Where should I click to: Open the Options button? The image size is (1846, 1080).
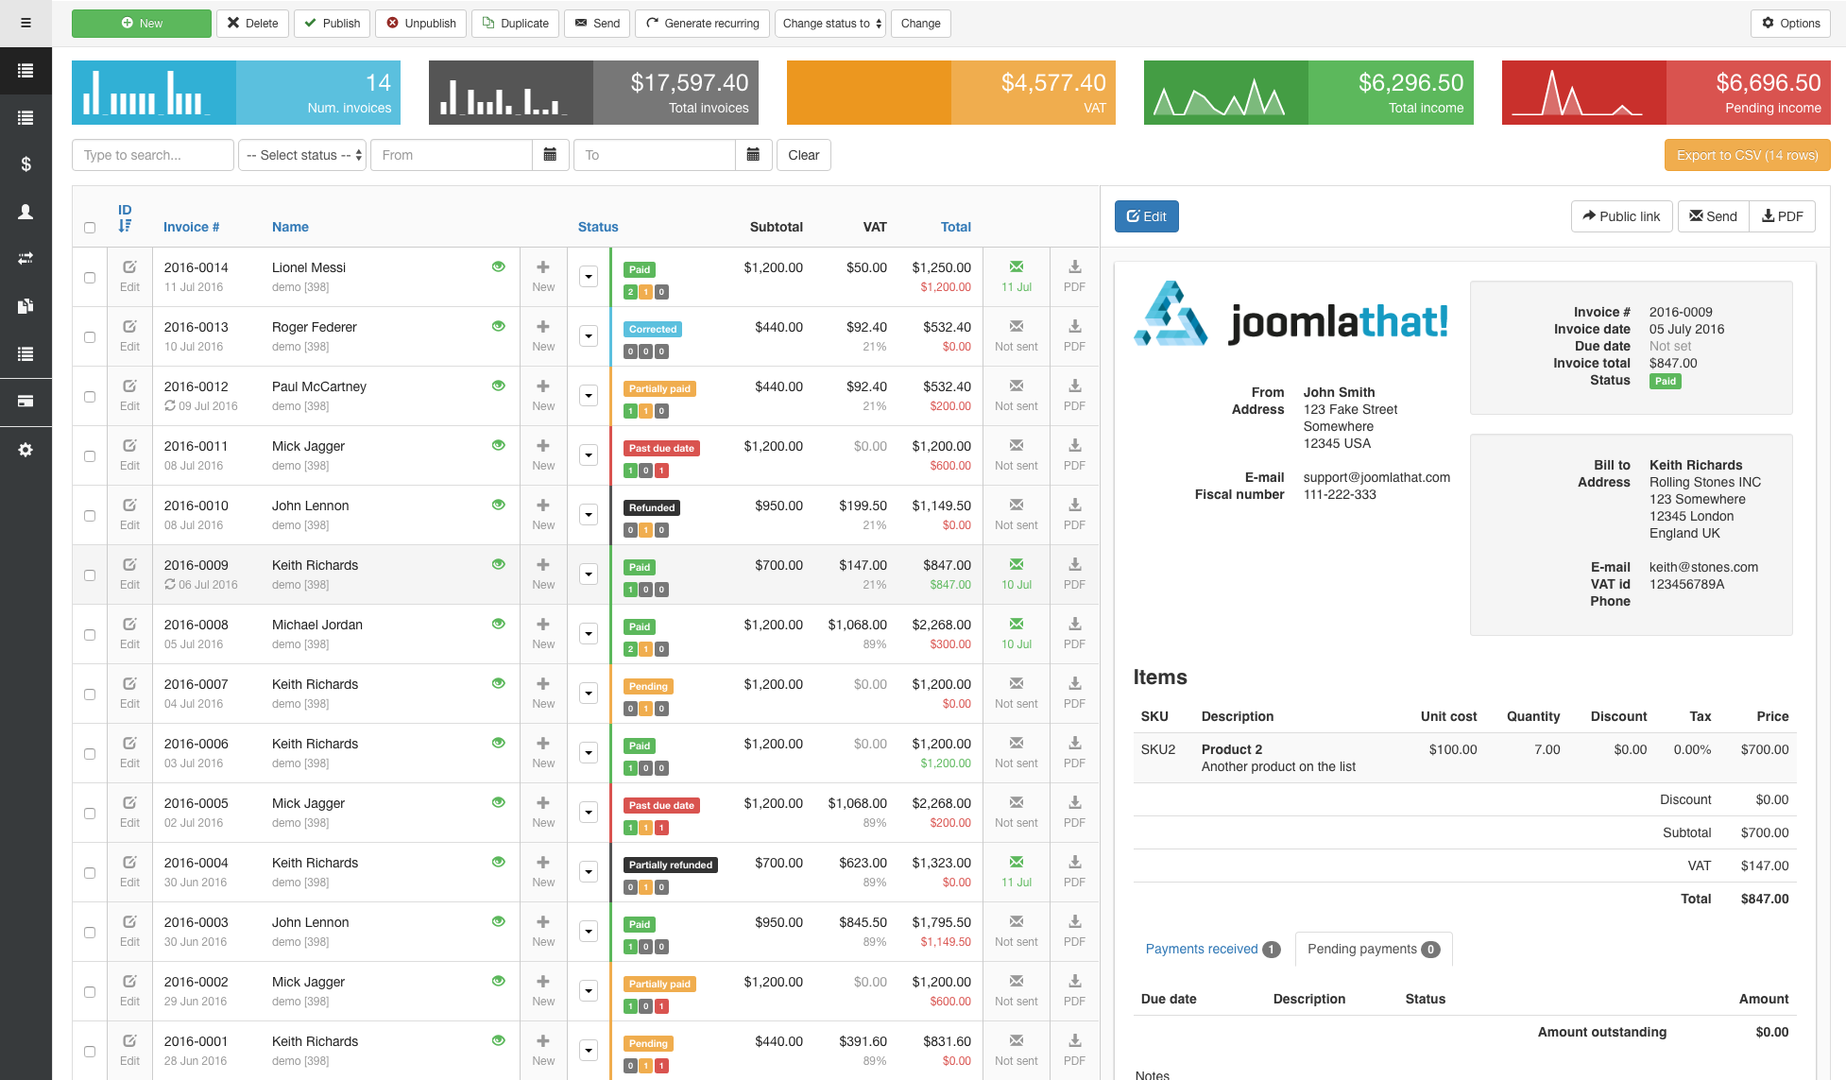coord(1790,24)
